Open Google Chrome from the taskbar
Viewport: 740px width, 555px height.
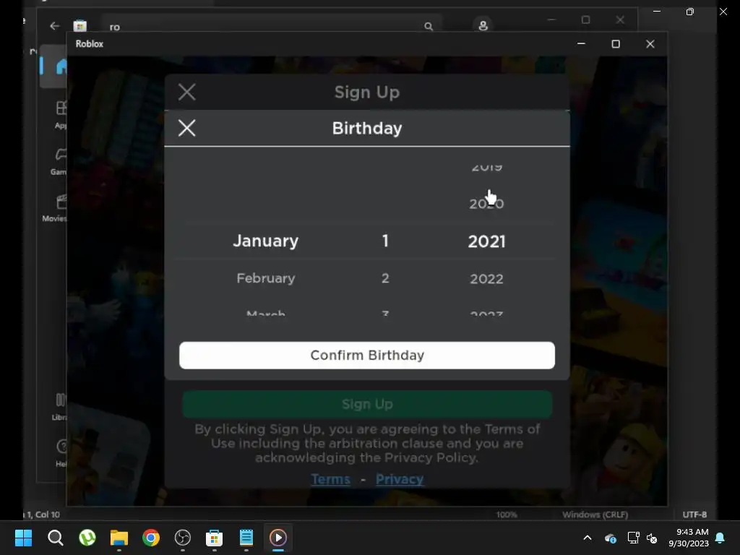pyautogui.click(x=151, y=538)
